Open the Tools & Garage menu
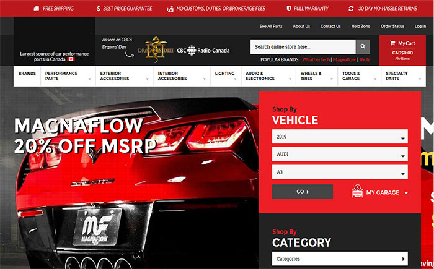 351,76
